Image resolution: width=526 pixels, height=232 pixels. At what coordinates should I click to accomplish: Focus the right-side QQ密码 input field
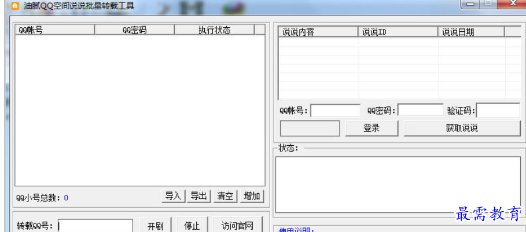click(x=421, y=111)
